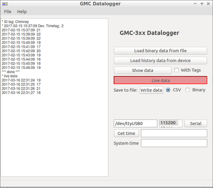Click live row 2017-03-16 22:31:26 21
Screen dimensions: 213x188
pos(21,88)
